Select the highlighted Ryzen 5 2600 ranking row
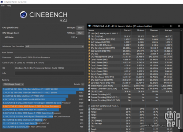 43,106
